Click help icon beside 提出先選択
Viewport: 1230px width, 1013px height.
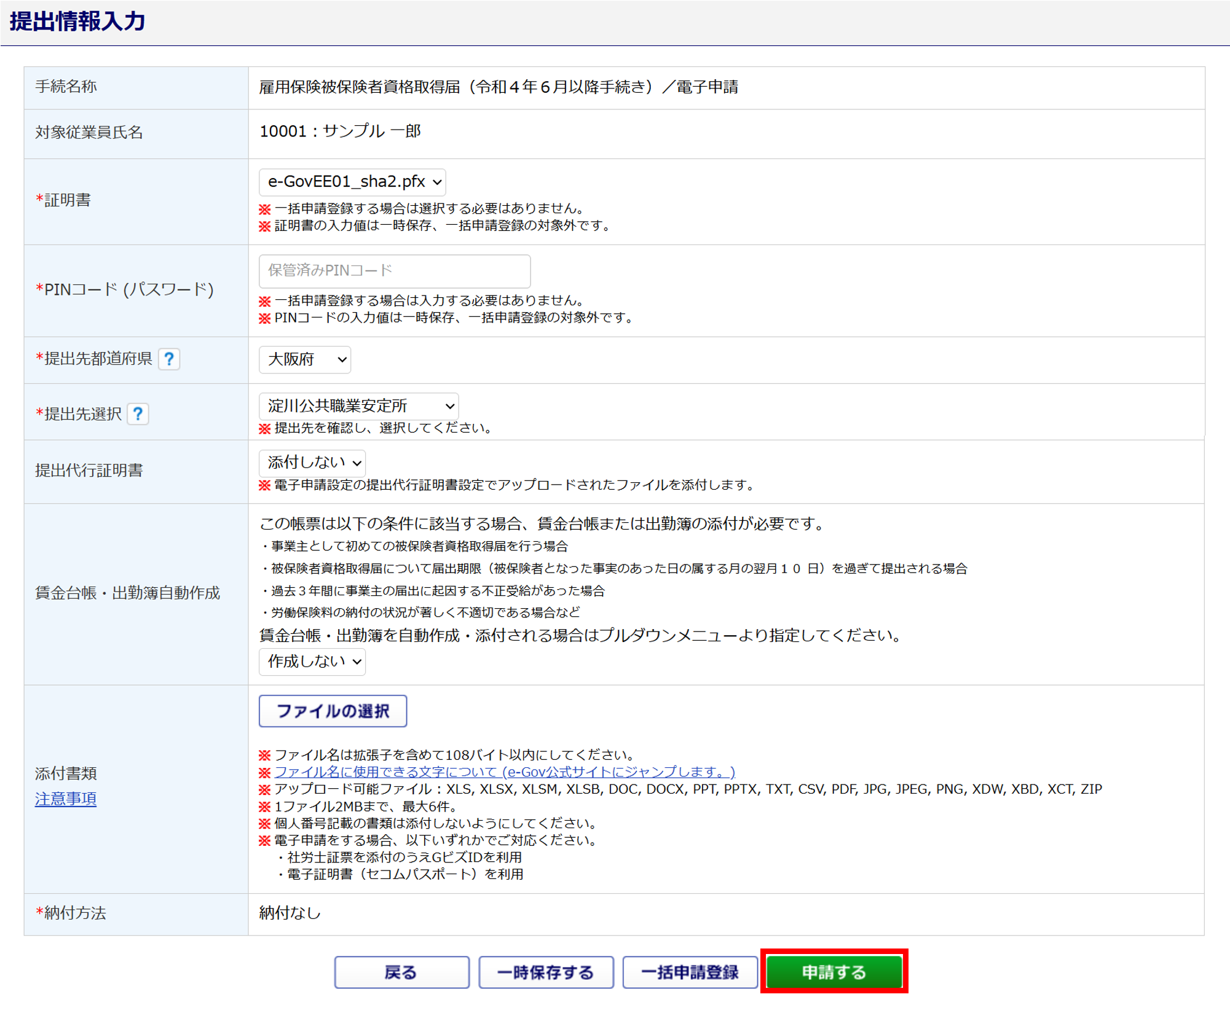pos(138,414)
